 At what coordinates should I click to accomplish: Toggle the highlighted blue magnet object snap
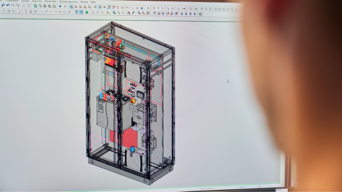click(109, 7)
